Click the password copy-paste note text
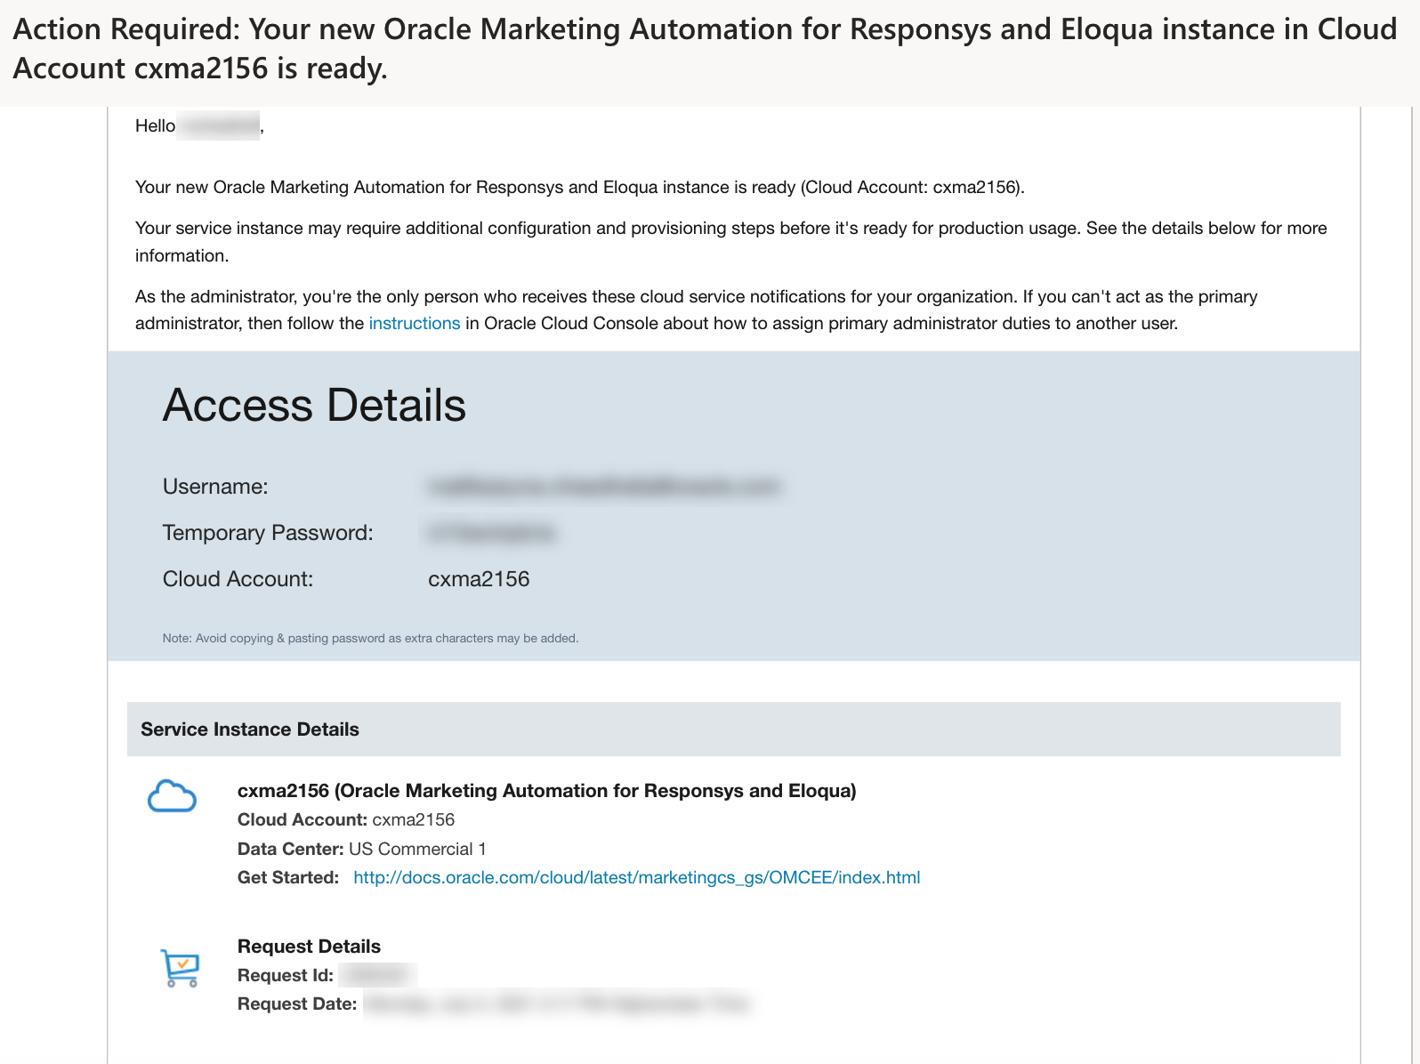 pyautogui.click(x=370, y=638)
